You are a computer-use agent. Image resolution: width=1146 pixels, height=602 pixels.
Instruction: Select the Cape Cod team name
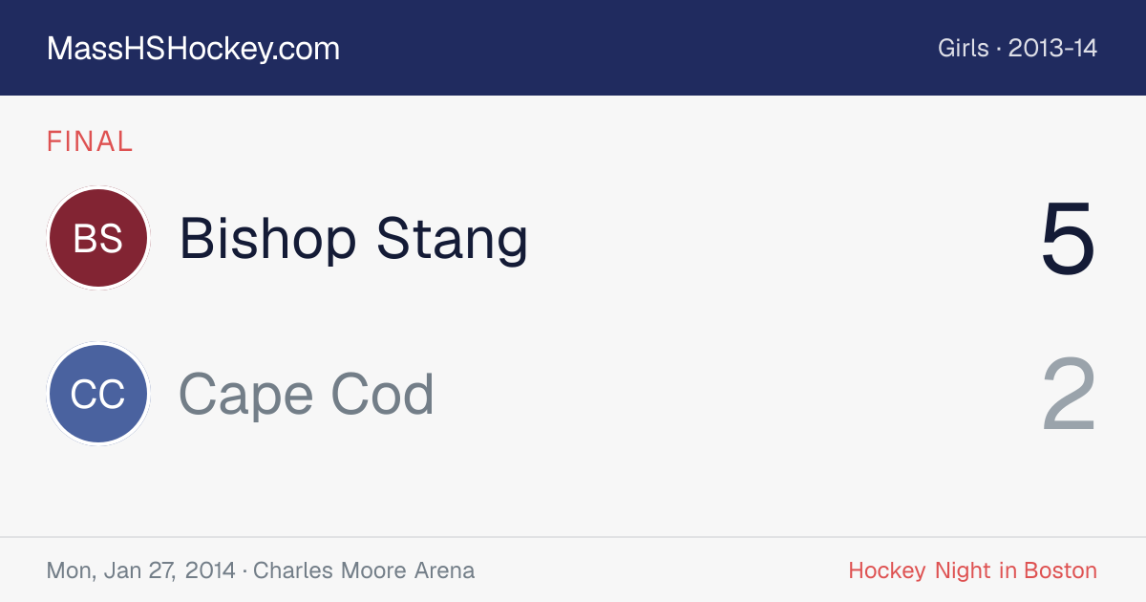[307, 395]
